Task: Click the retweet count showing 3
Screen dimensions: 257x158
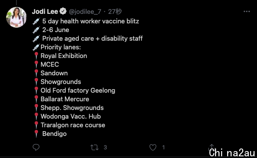Action: click(105, 147)
